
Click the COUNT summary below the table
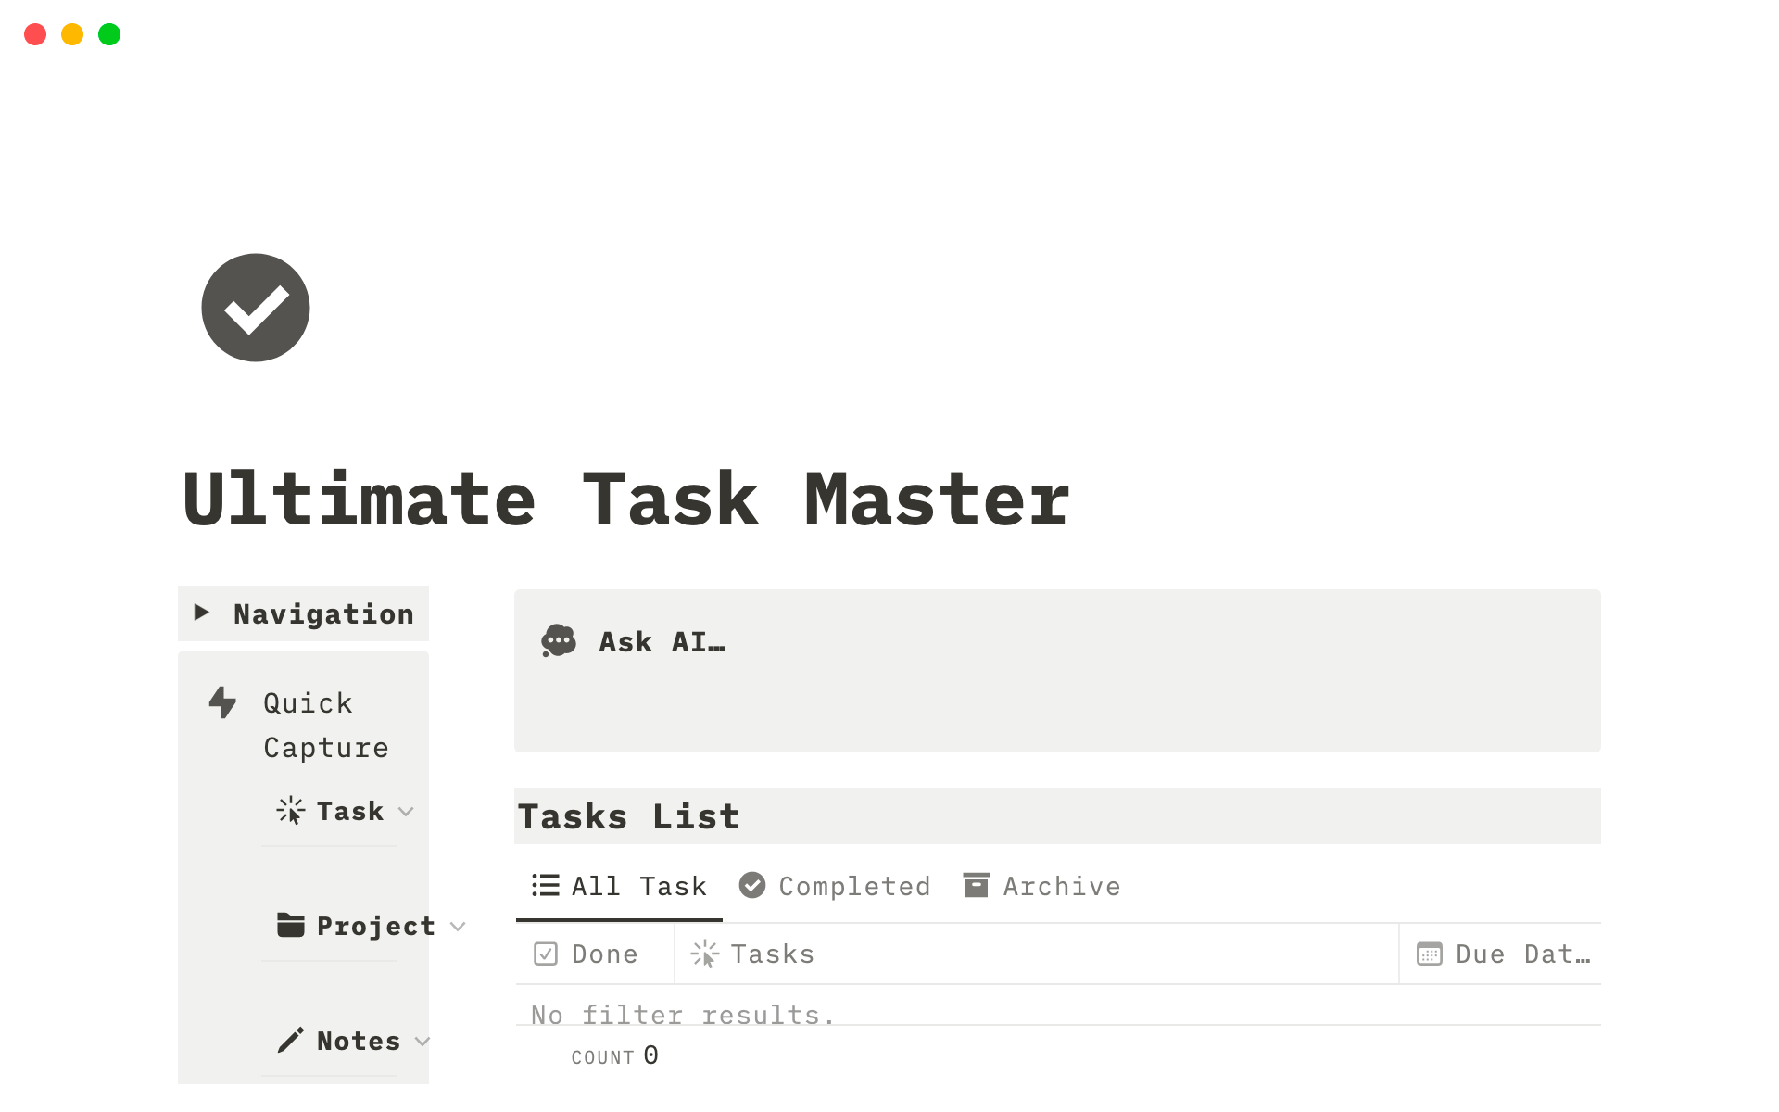pos(614,1056)
